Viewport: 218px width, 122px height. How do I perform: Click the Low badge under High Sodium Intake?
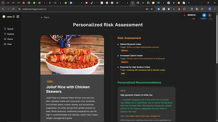tap(123, 73)
